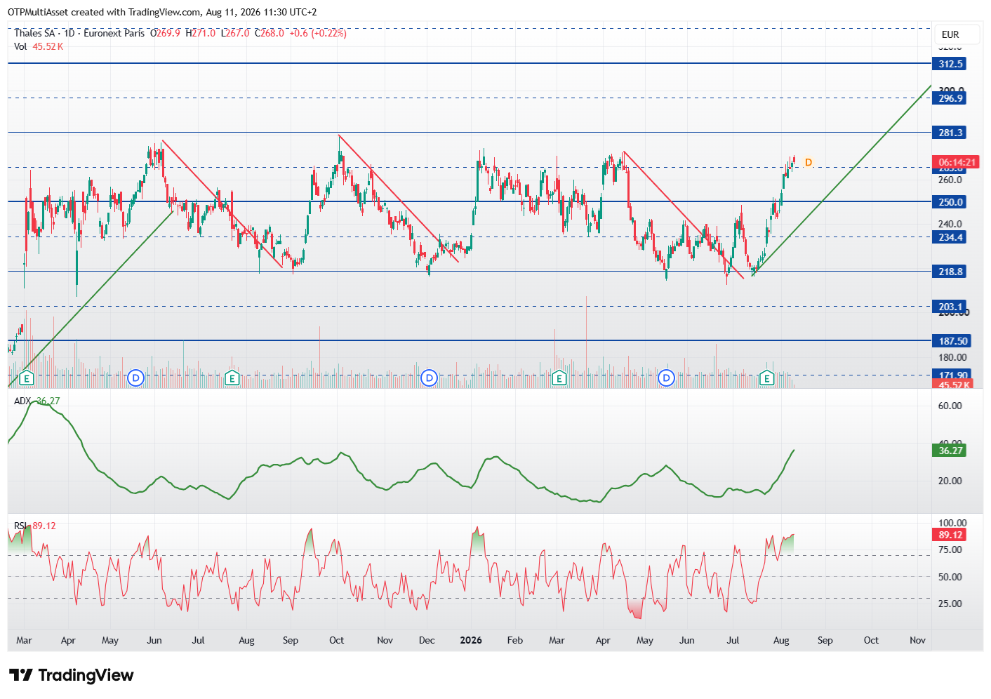Click the Thales SA symbol title
This screenshot has width=991, height=699.
click(x=34, y=33)
